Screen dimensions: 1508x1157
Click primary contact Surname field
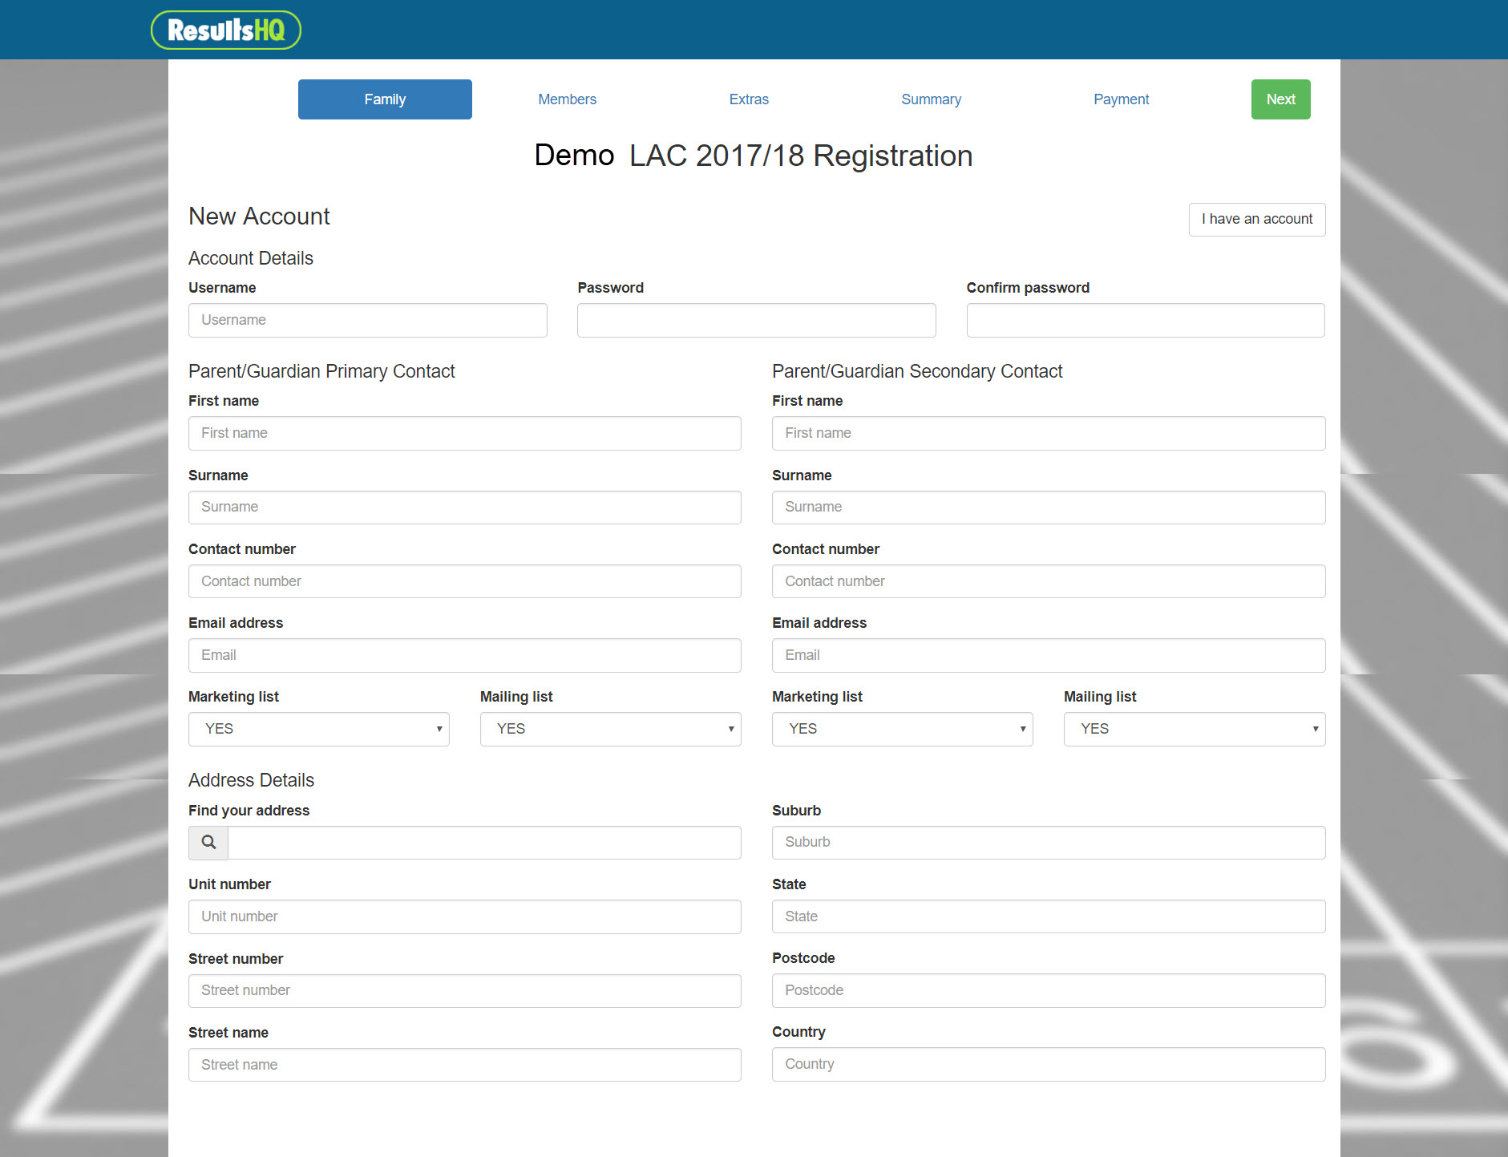coord(465,508)
